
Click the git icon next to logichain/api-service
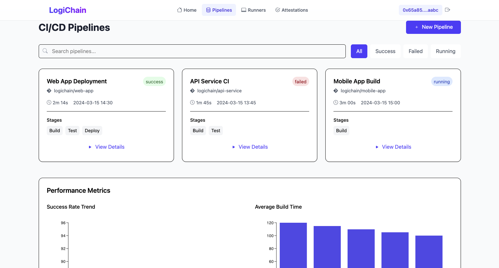click(x=193, y=91)
